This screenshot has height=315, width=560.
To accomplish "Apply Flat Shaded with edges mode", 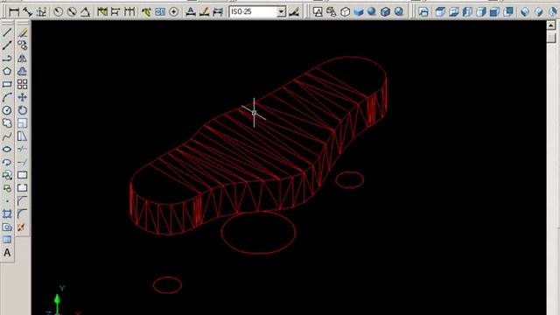I will (x=385, y=11).
